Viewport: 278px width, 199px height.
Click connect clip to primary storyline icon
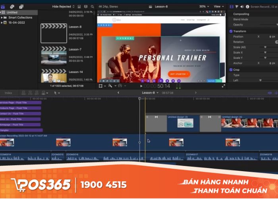(23, 93)
